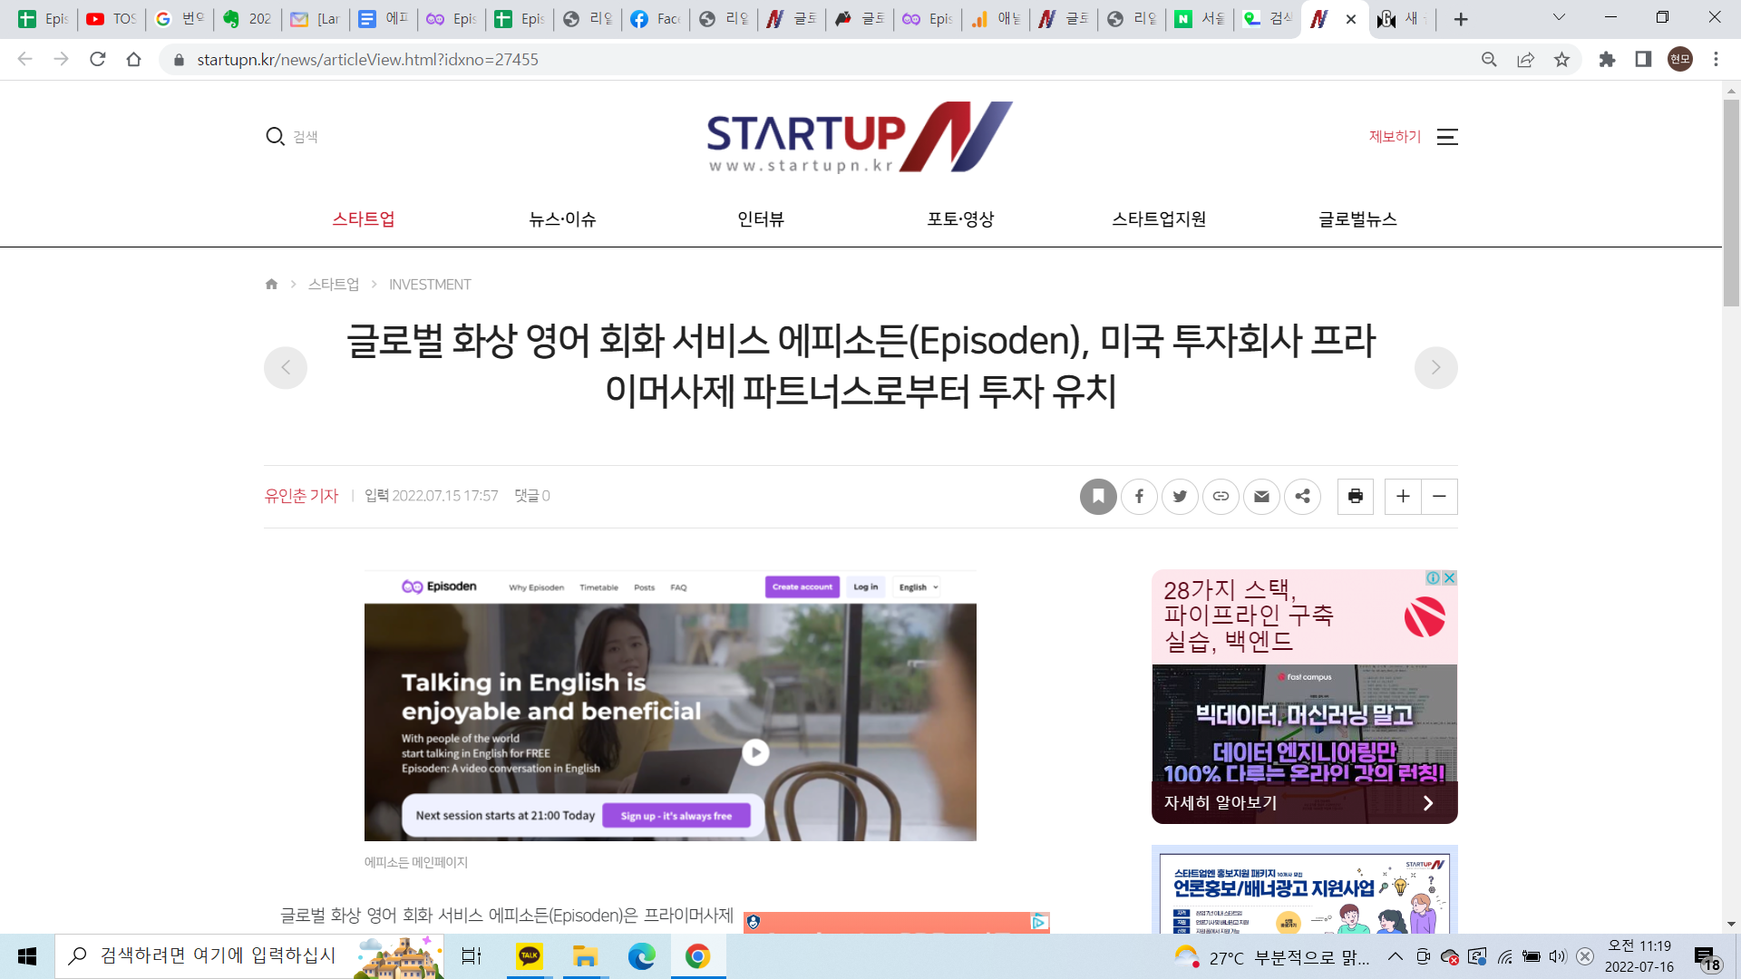Toggle the Chrome side panel icon

click(x=1643, y=59)
